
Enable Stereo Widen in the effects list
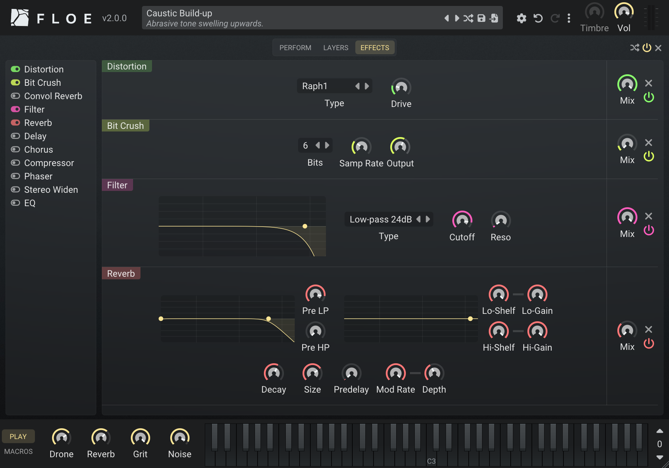click(x=15, y=189)
